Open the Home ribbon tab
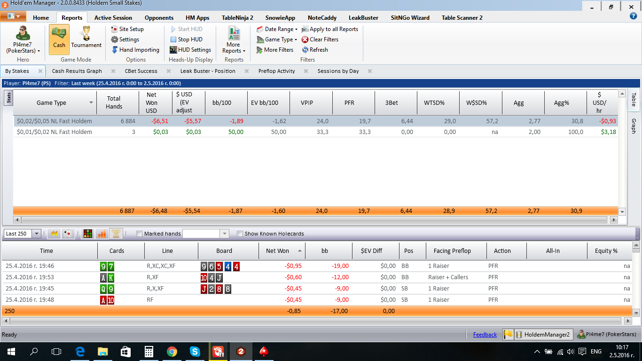Viewport: 642px width, 361px height. click(41, 18)
